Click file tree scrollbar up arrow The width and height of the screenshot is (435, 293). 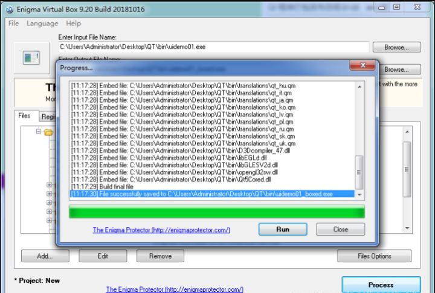click(407, 132)
